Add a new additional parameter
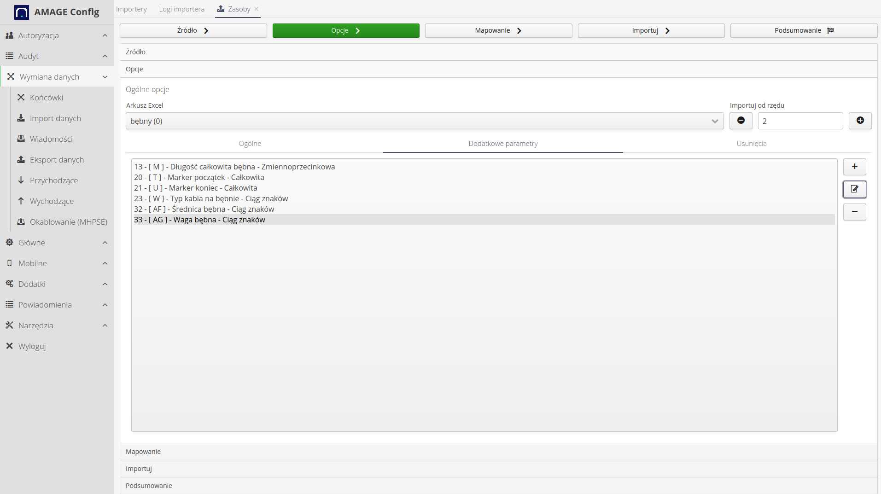Viewport: 881px width, 494px height. pos(854,167)
